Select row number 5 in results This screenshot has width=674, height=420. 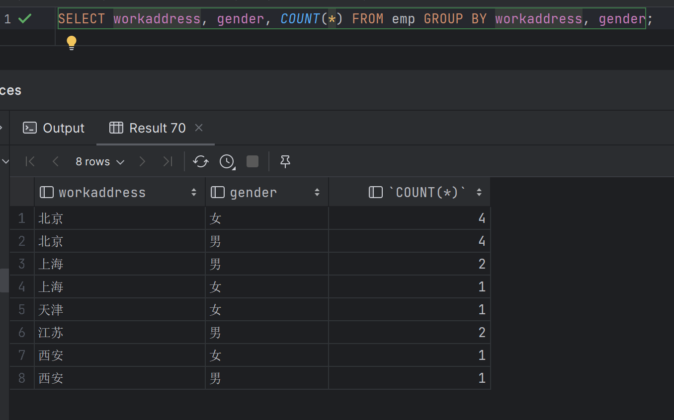click(x=22, y=310)
